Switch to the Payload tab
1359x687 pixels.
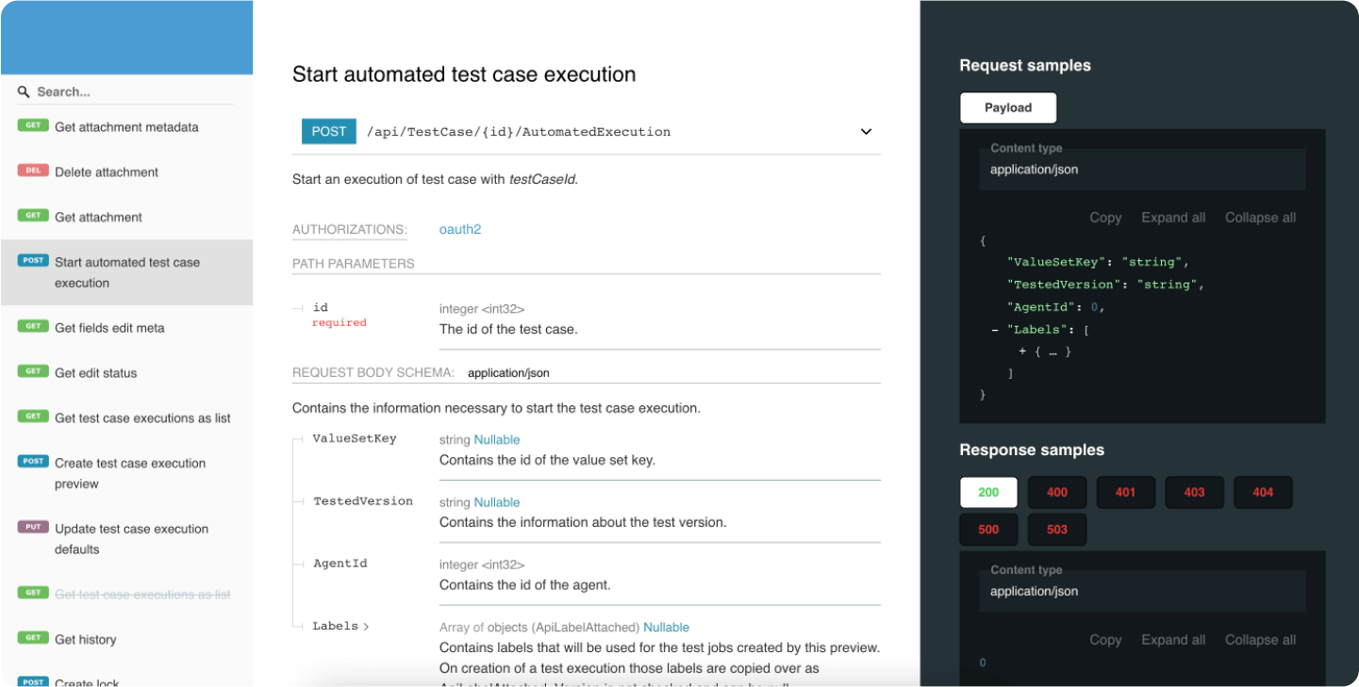pos(1007,107)
